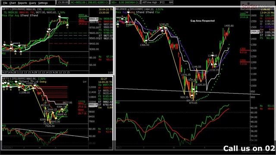276x155 pixels.
Task: Click the 11598.00 swing label
Action: [x=24, y=93]
